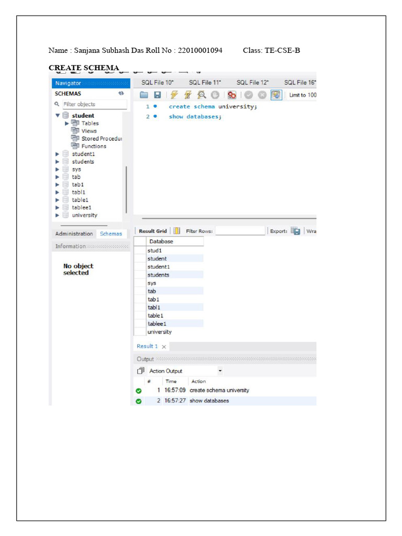This screenshot has height=536, width=402.
Task: Expand the table1 schema
Action: click(x=58, y=200)
